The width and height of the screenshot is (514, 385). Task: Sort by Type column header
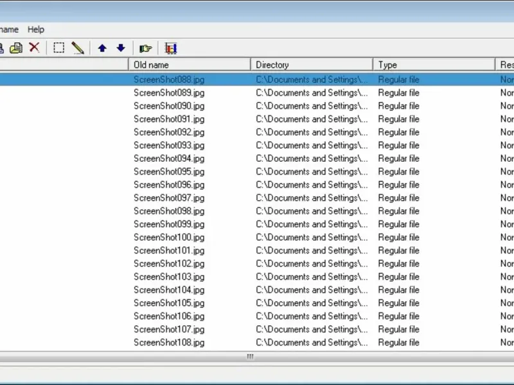(434, 65)
